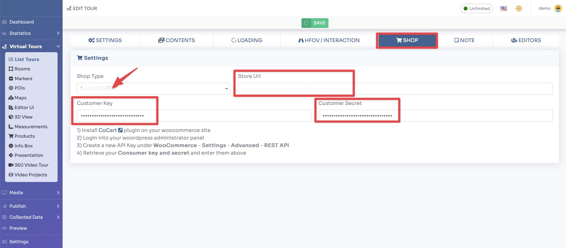Click the Unlimited plan badge
Viewport: 566px width, 248px height.
477,8
